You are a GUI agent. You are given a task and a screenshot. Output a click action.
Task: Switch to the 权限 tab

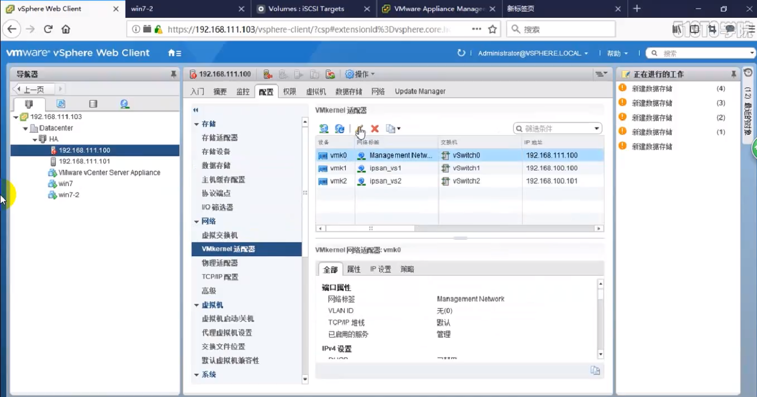point(290,92)
